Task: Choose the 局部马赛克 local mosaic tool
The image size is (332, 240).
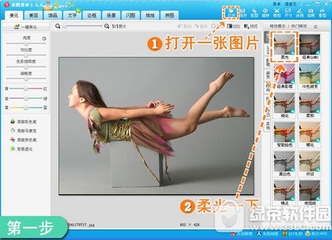Action: [23, 131]
